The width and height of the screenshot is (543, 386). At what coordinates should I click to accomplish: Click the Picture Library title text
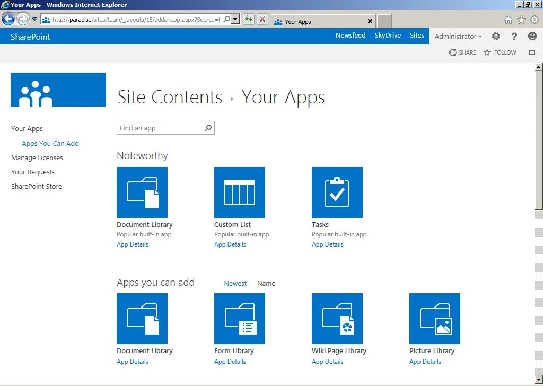pos(432,350)
